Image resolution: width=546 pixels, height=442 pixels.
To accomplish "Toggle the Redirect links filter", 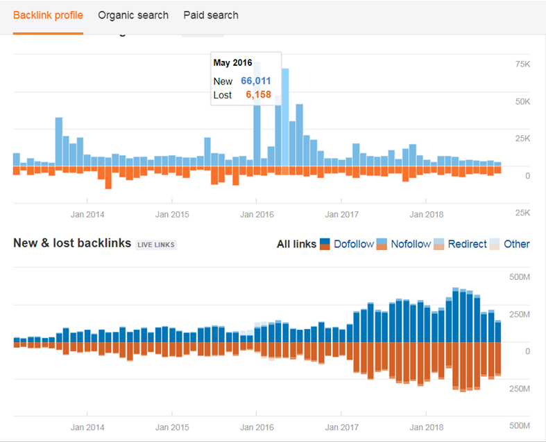I will [467, 244].
